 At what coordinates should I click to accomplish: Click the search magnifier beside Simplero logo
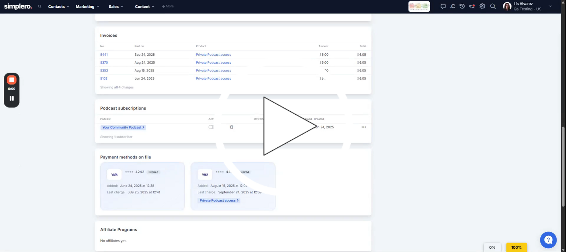(x=40, y=6)
